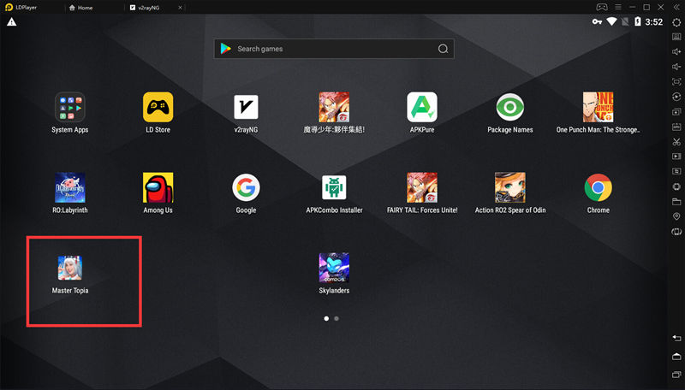Open APKPure app
685x390 pixels.
[422, 107]
